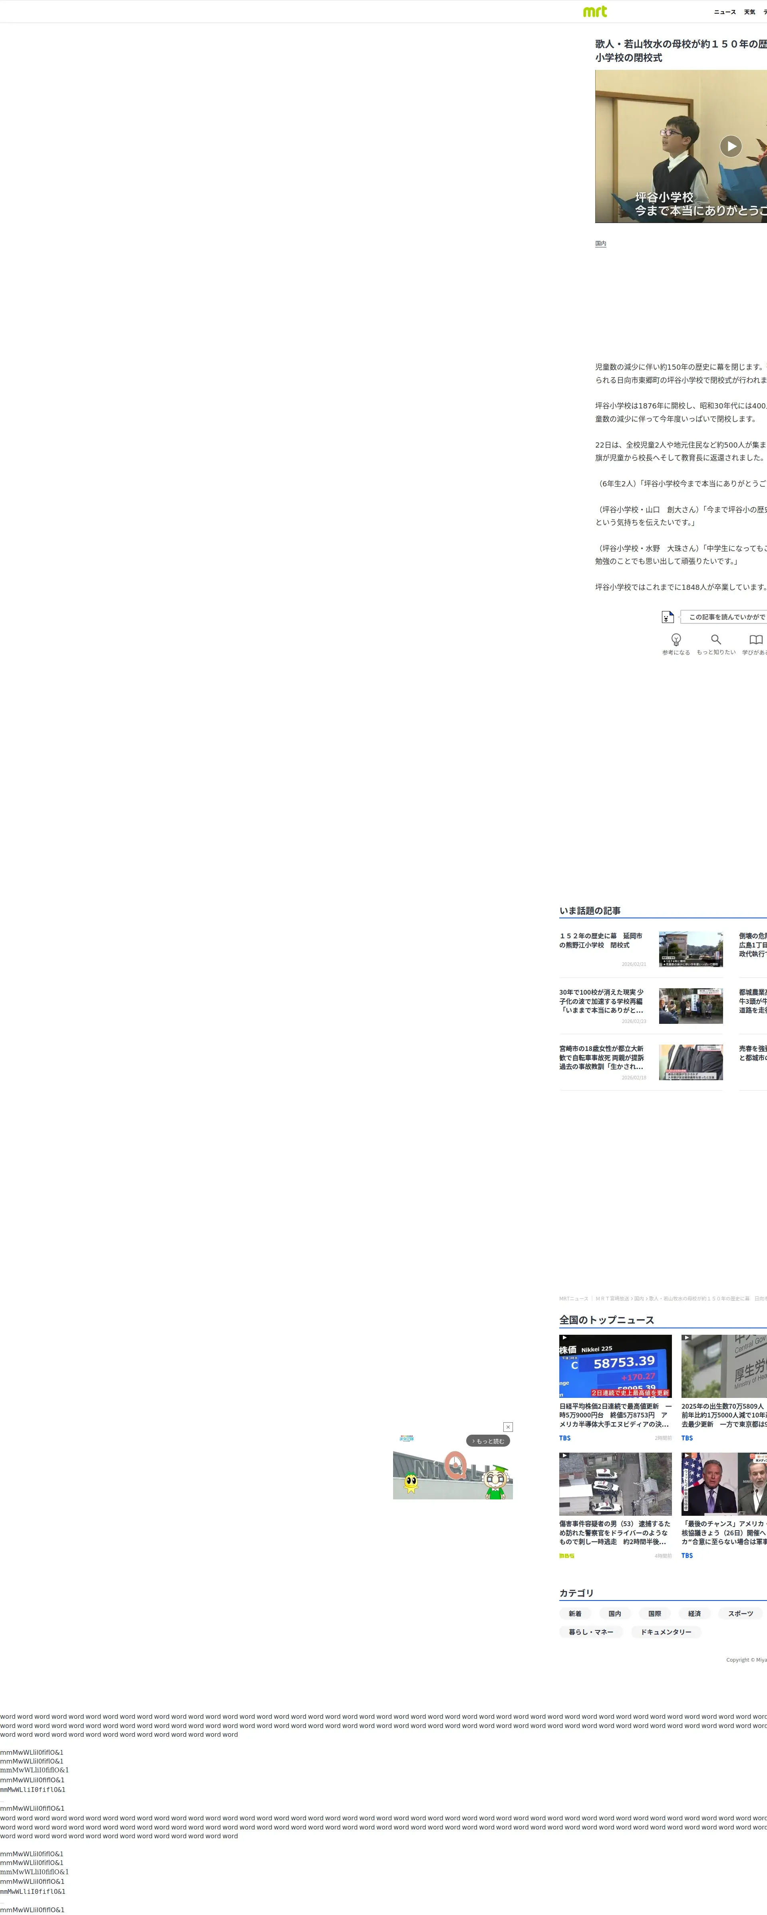This screenshot has height=1915, width=767.
Task: Click the 学びがある open book icon
Action: point(755,639)
